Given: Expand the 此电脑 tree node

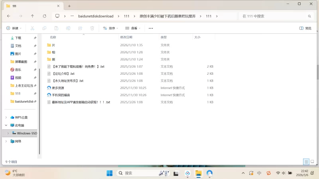Looking at the screenshot, I should [x=6, y=125].
